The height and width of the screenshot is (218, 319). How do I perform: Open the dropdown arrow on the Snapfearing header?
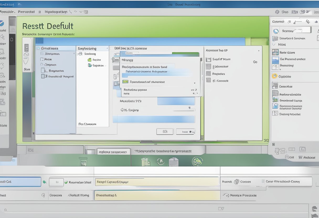[107, 48]
